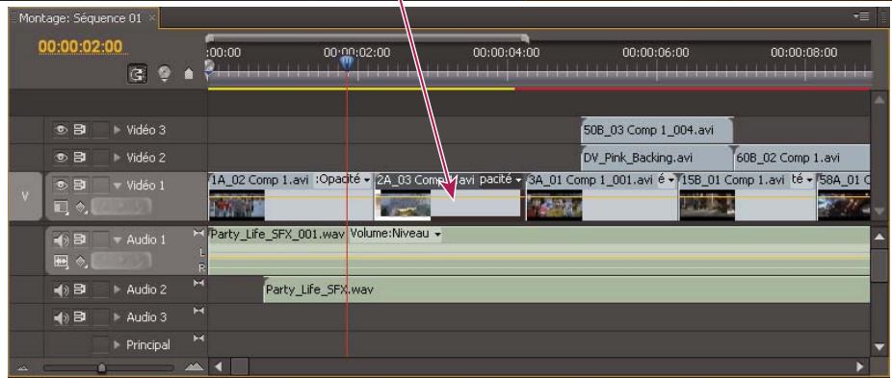Click audio tracks scroll up arrow
Viewport: 892px width, 378px height.
click(879, 237)
